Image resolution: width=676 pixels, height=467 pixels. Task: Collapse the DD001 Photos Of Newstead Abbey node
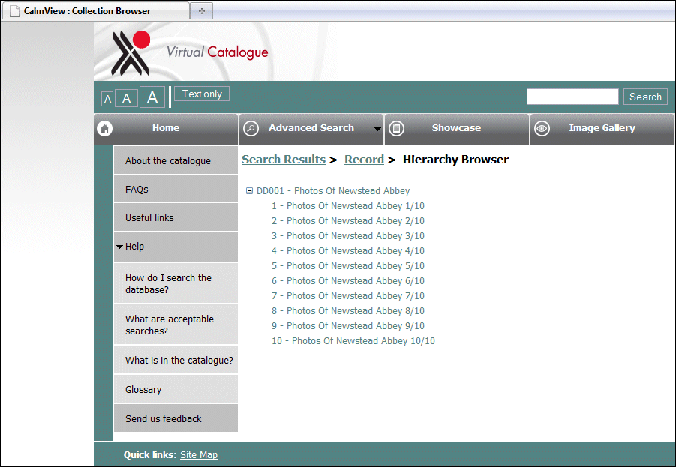(248, 190)
